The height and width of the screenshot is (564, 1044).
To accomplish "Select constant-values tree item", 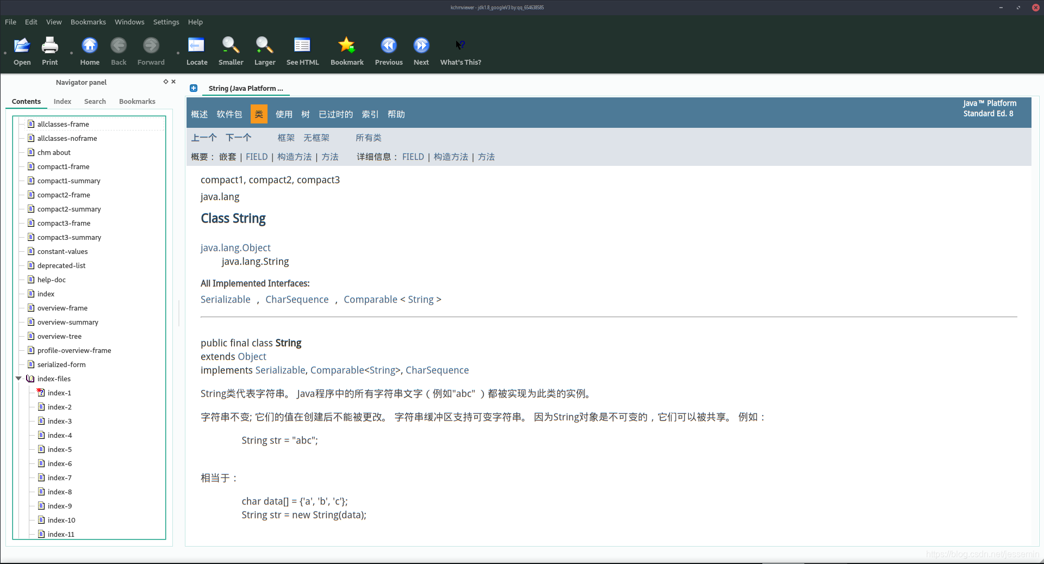I will (63, 251).
